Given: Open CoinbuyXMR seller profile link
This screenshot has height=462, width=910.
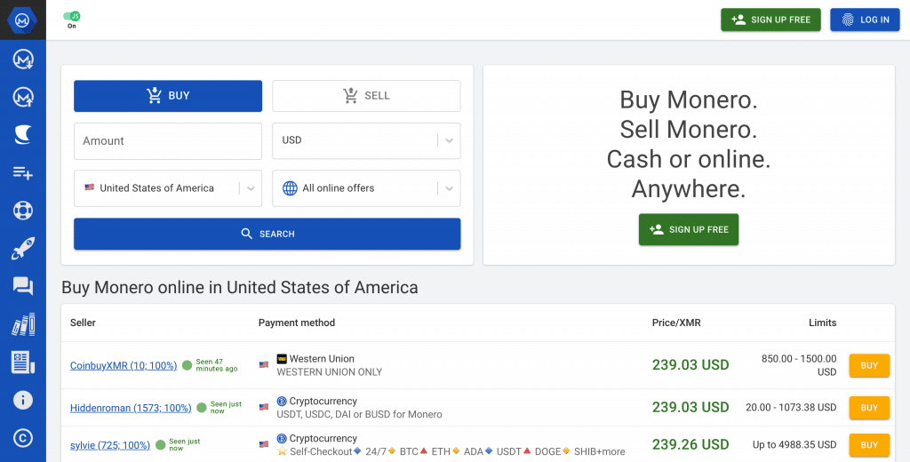Looking at the screenshot, I should coord(124,366).
